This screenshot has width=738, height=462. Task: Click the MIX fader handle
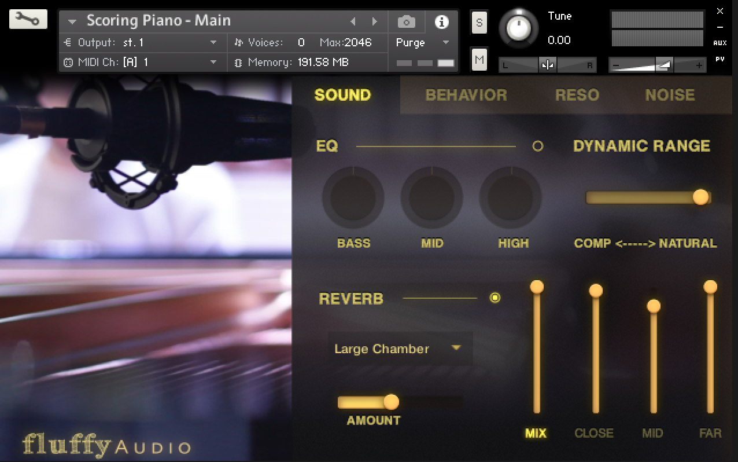[537, 287]
